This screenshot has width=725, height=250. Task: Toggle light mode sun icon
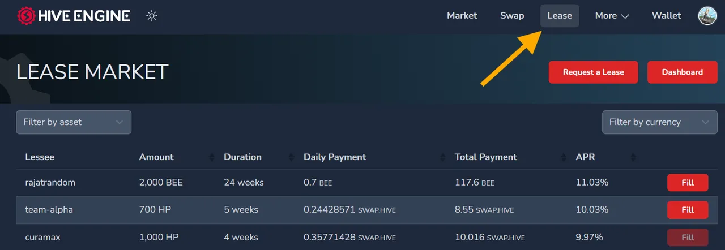click(151, 16)
